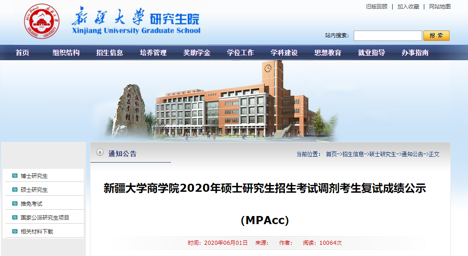Open the 就业指导 menu item
Image resolution: width=468 pixels, height=256 pixels.
coord(371,53)
